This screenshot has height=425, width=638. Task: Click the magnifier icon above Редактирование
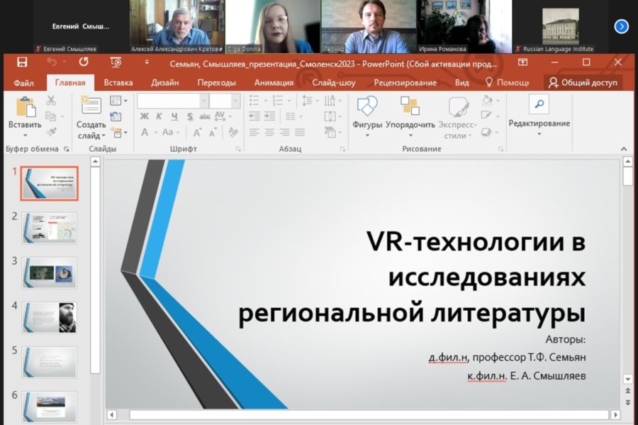tap(539, 105)
